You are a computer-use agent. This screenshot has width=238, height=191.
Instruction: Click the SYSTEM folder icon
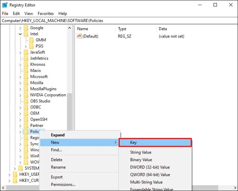(20, 168)
